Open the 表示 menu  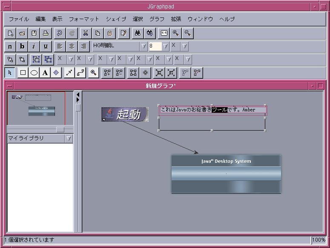57,19
